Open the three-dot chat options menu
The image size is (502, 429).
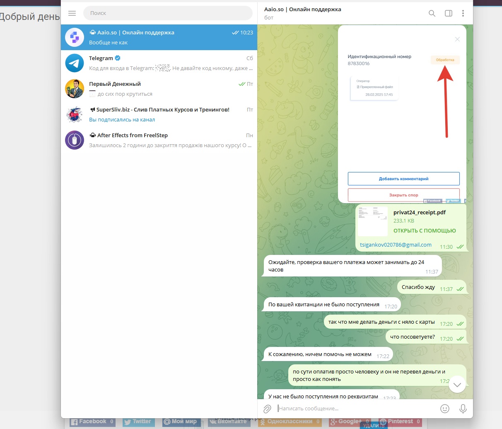tap(463, 13)
